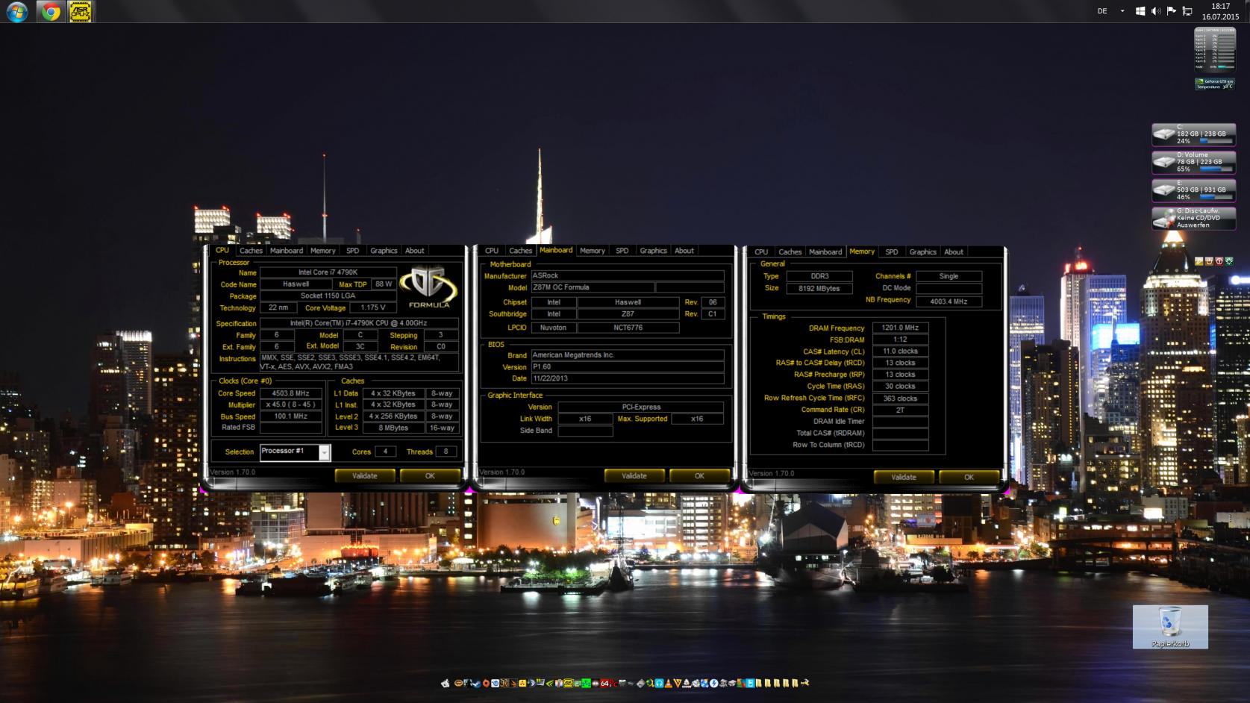The width and height of the screenshot is (1250, 703).
Task: Select Memory tab in Mainboard window
Action: tap(593, 251)
